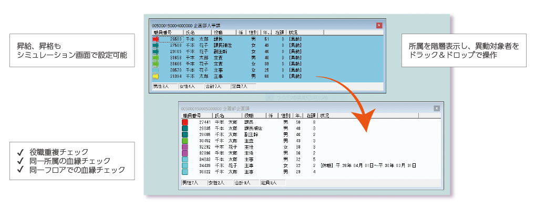Click the light blue square icon for employee 36822
The width and height of the screenshot is (535, 209).
tap(185, 172)
